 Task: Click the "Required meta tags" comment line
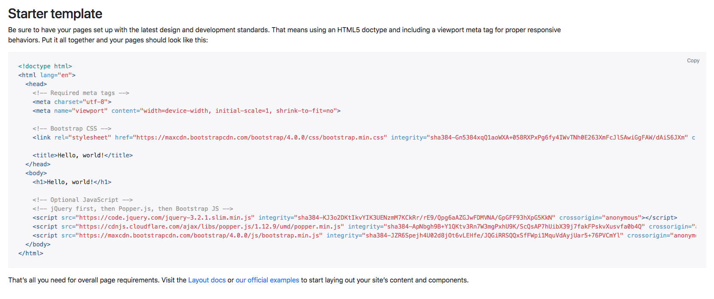pyautogui.click(x=81, y=93)
